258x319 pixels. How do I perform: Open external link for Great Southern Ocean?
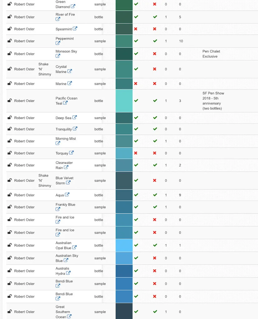[x=69, y=317]
